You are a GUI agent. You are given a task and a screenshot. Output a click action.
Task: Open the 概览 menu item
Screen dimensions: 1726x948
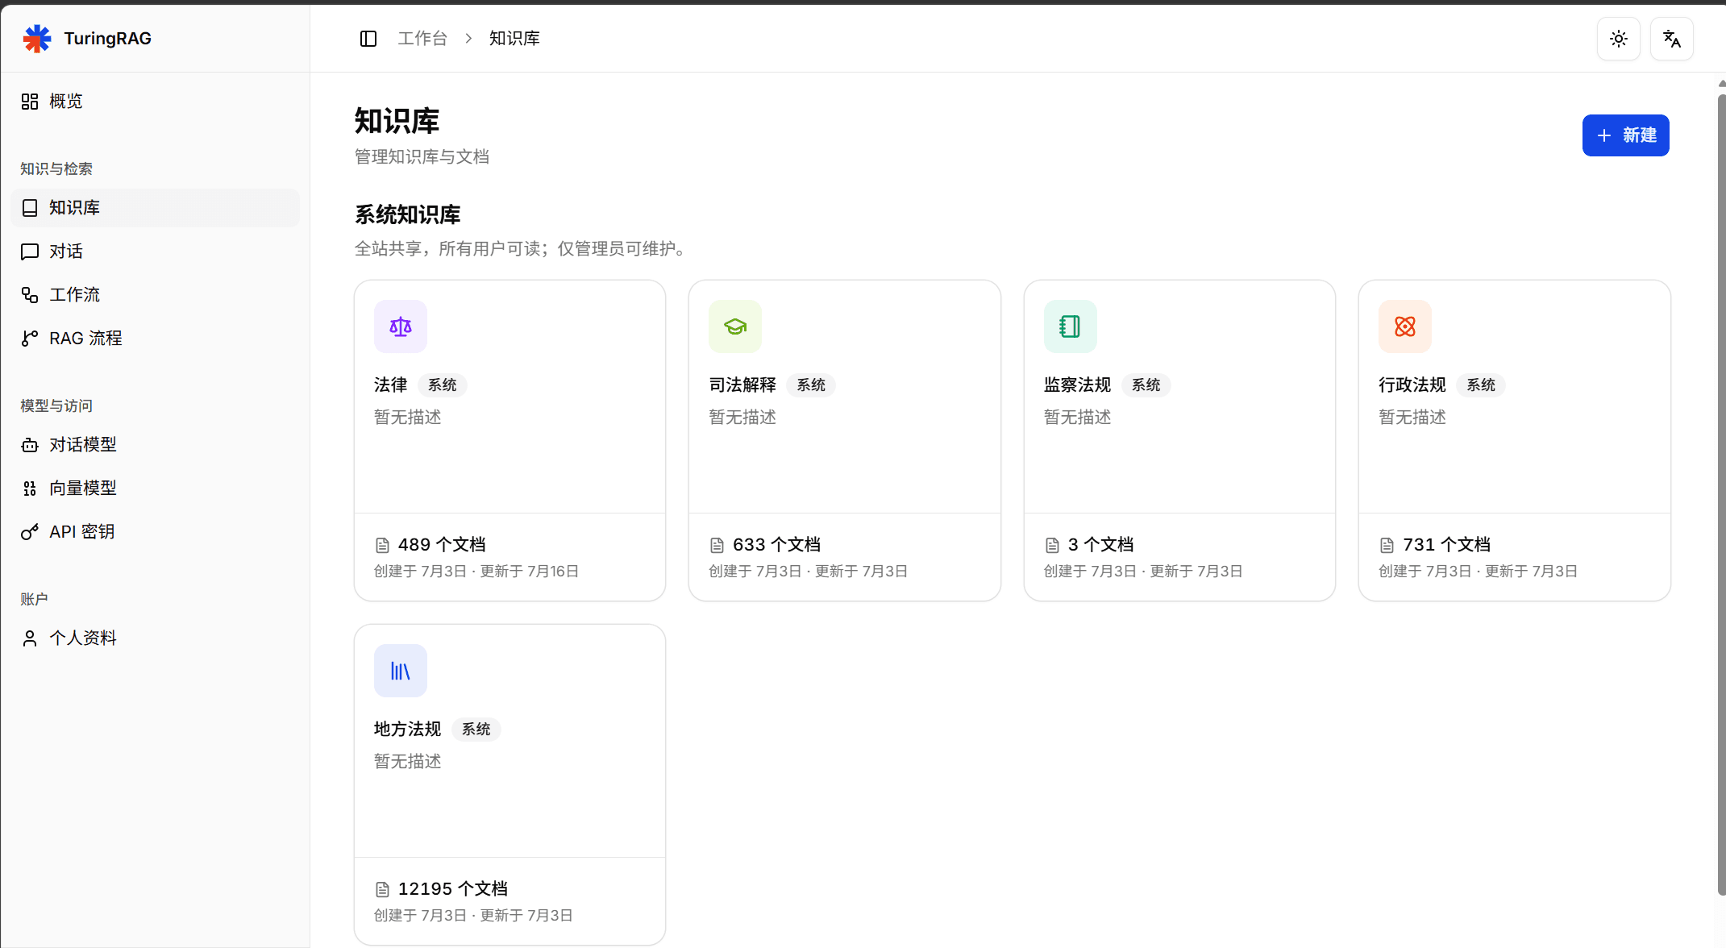click(x=155, y=102)
